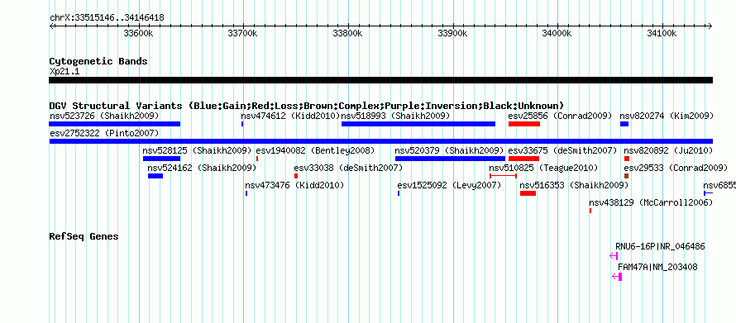This screenshot has width=736, height=323.
Task: Click the esv2752322 long blue variant bar
Action: [380, 141]
